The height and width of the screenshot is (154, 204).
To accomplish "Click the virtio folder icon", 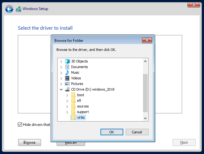I will [73, 117].
